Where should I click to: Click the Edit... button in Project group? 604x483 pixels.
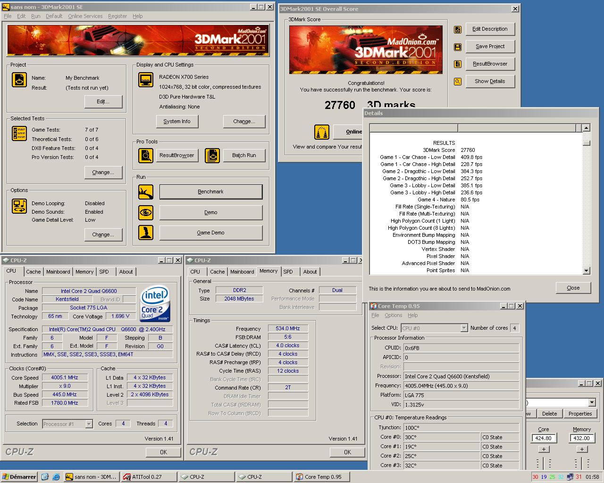tap(103, 101)
